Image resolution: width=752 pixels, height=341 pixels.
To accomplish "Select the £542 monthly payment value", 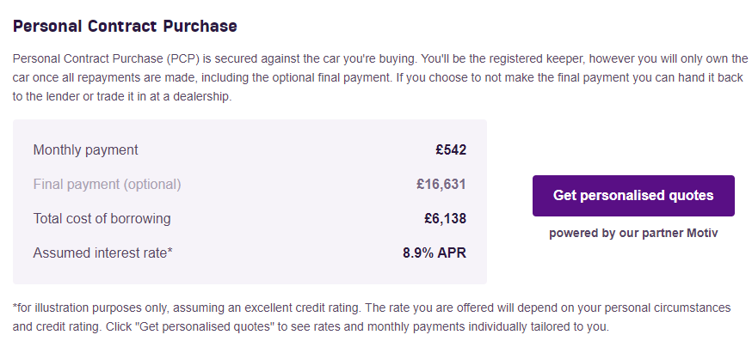I will tap(451, 150).
